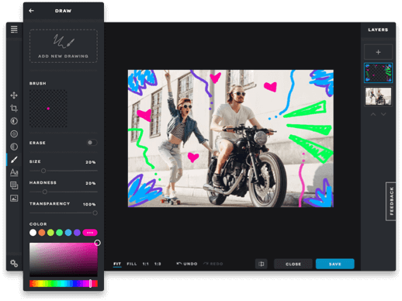Screen dimensions: 402x301
Task: Go back using arrow in Draw panel
Action: pos(32,11)
